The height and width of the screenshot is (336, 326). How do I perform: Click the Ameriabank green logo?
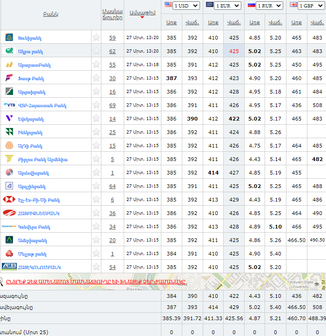click(9, 240)
